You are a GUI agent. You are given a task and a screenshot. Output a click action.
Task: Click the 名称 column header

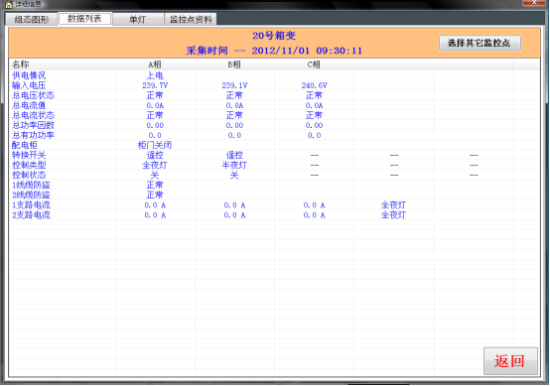tap(20, 64)
